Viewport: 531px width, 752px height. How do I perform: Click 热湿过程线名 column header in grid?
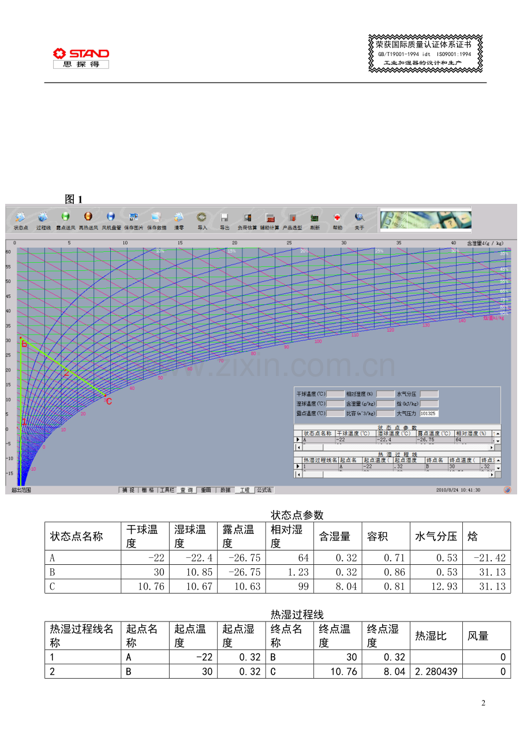click(x=320, y=460)
